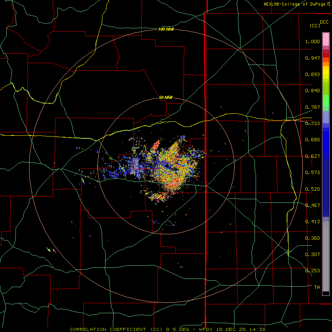Click the [CC] legend unit label
This screenshot has width=332, height=332.
point(315,25)
